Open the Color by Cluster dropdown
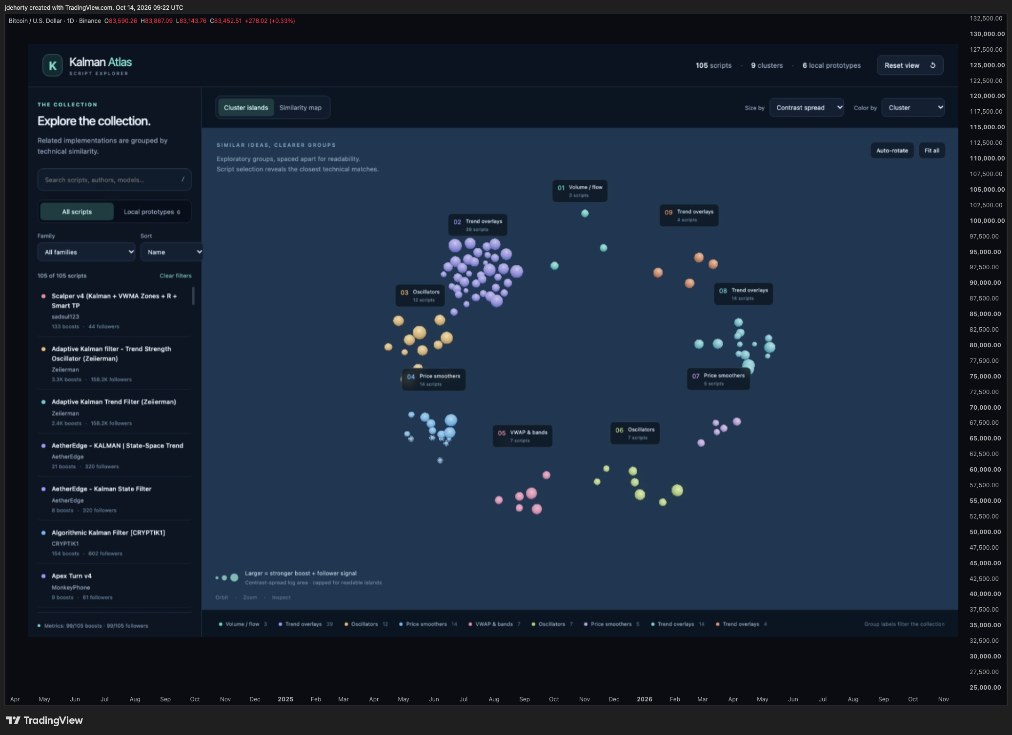 point(913,107)
